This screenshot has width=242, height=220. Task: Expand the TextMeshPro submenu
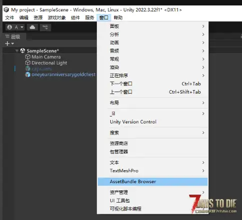click(153, 171)
